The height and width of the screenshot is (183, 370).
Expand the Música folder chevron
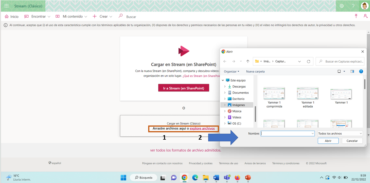coord(225,111)
